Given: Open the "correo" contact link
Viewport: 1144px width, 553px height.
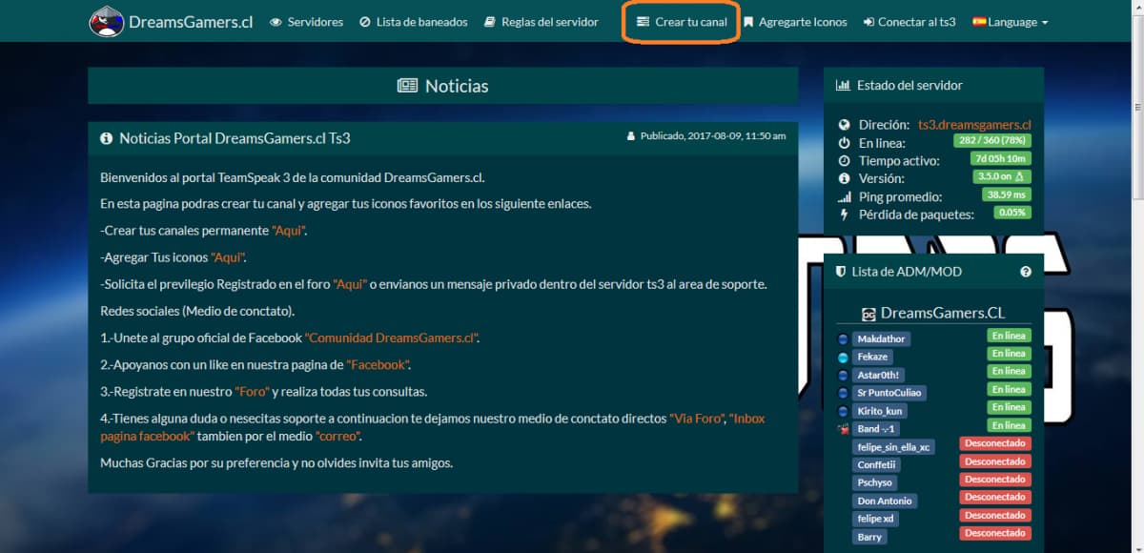Looking at the screenshot, I should (338, 436).
